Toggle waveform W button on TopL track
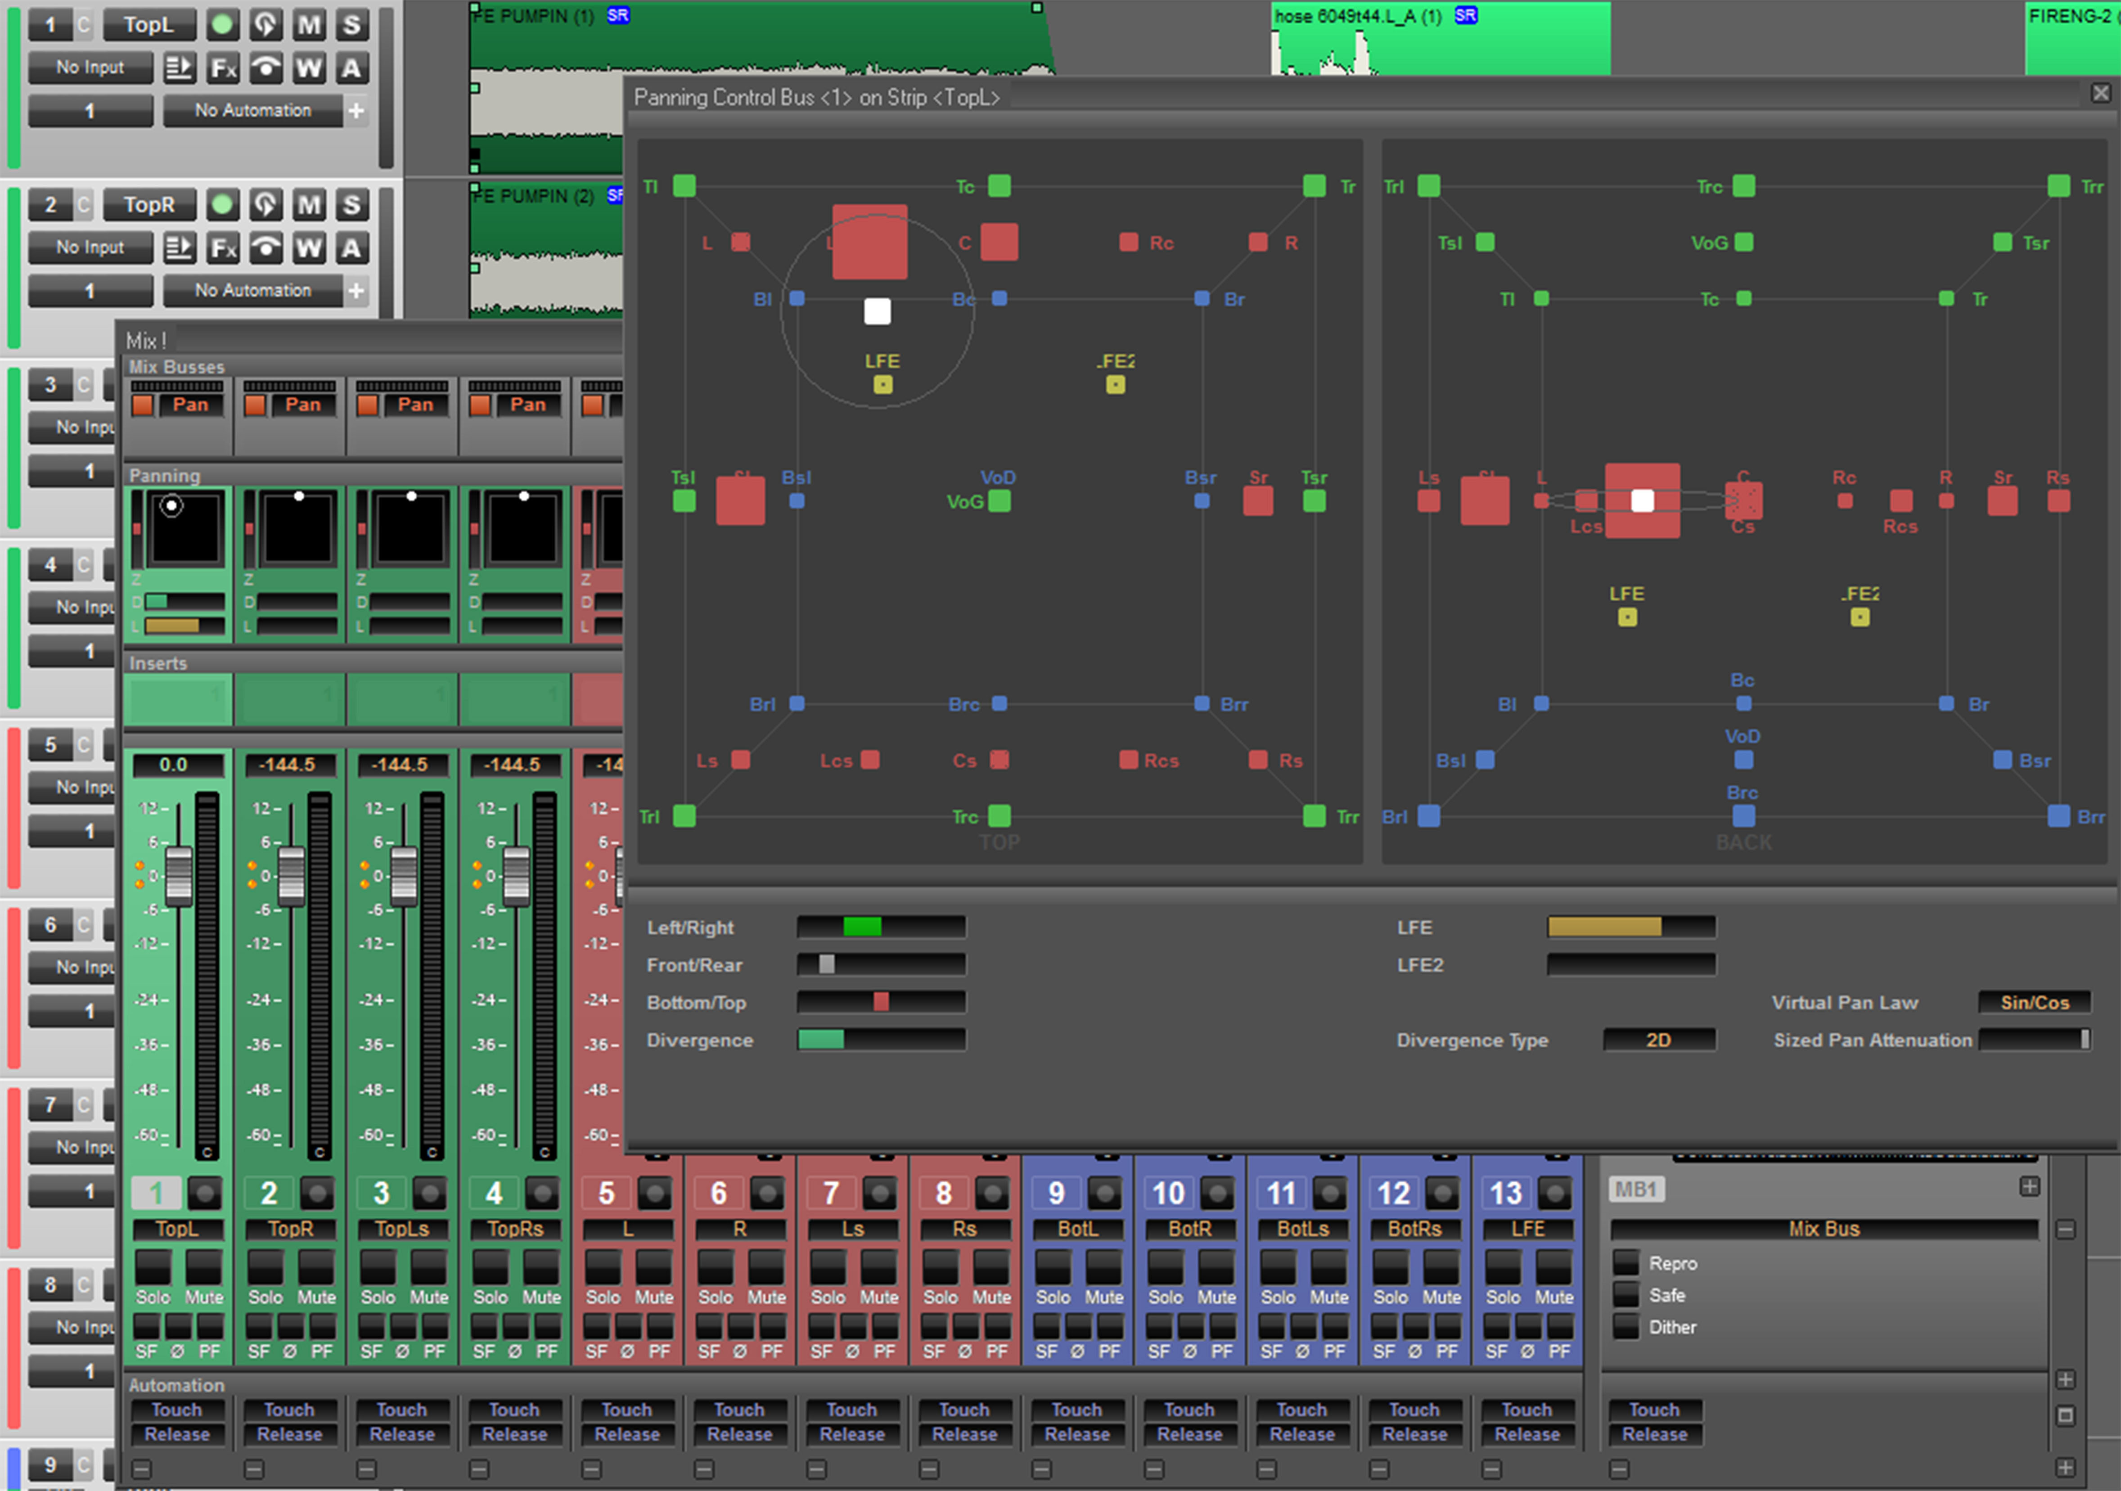This screenshot has width=2121, height=1491. tap(309, 68)
